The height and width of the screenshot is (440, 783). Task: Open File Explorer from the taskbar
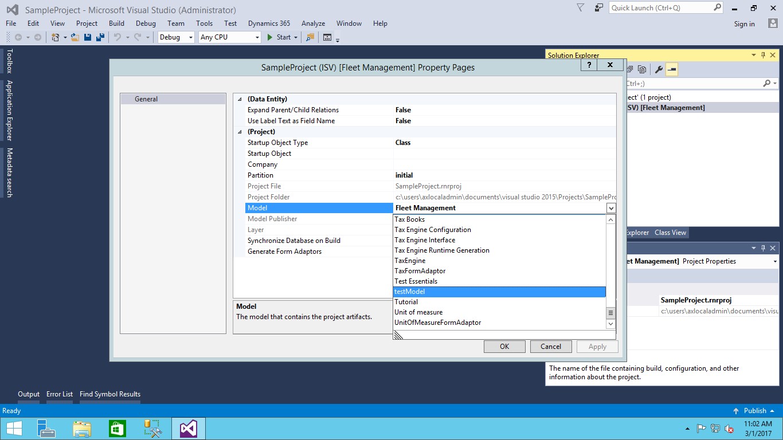tap(82, 429)
